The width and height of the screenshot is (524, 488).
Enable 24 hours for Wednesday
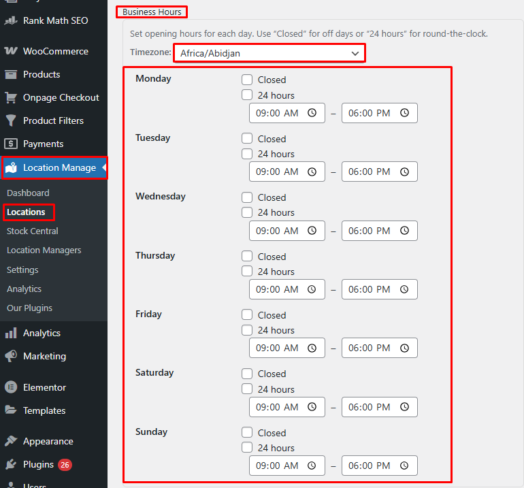click(247, 212)
